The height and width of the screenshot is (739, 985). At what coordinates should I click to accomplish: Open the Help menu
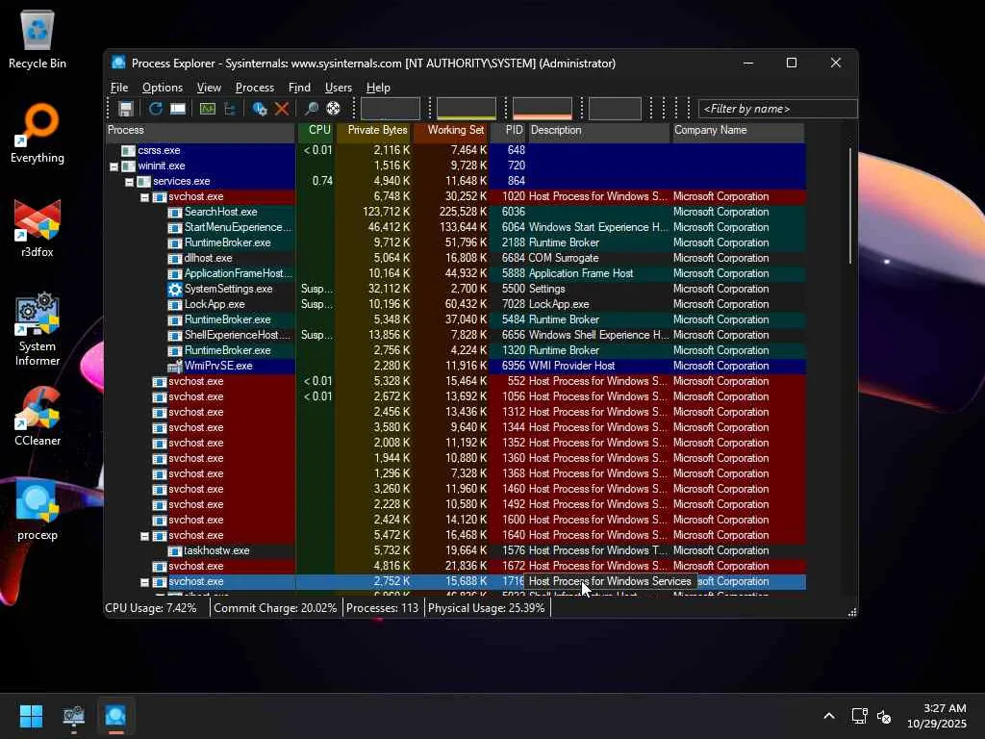pyautogui.click(x=378, y=88)
